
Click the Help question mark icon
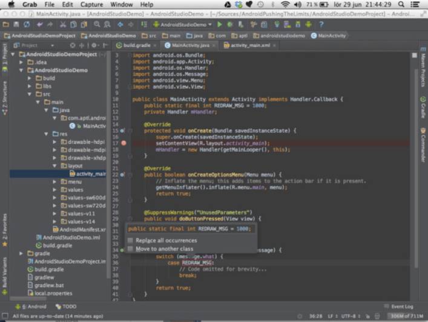click(321, 25)
